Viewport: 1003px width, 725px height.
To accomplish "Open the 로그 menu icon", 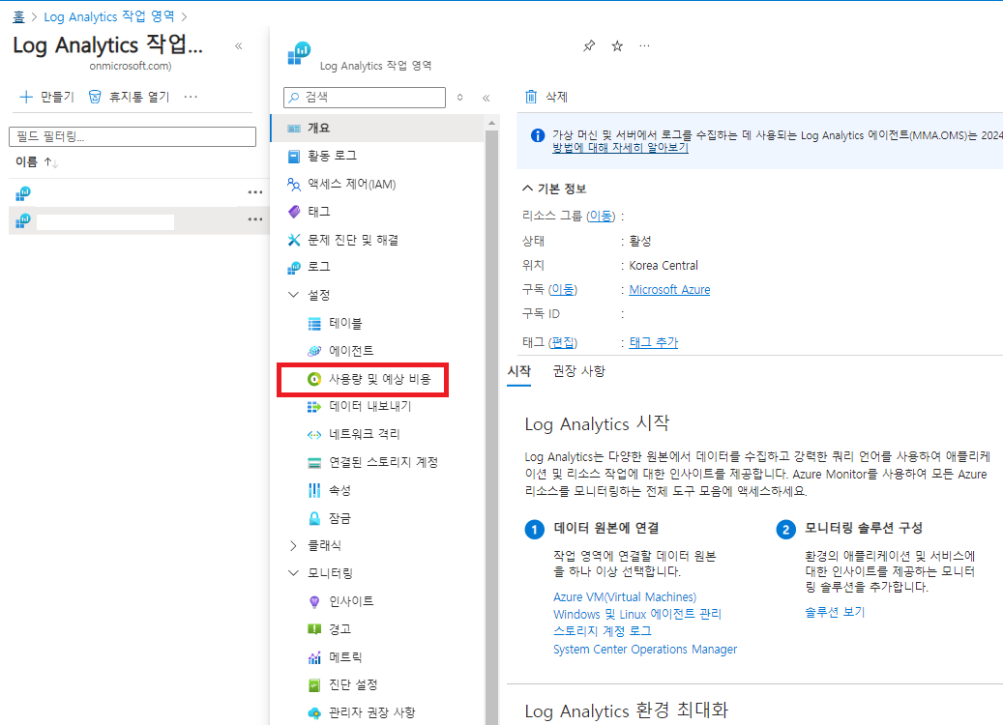I will pos(294,267).
